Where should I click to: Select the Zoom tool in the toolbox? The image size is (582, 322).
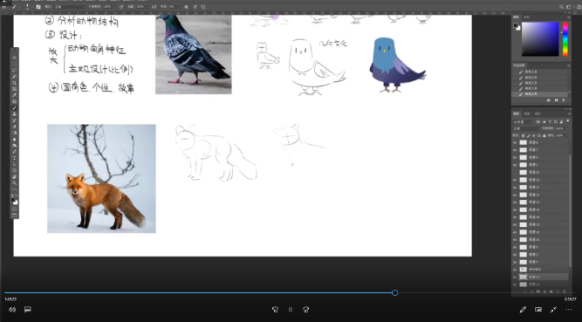15,182
